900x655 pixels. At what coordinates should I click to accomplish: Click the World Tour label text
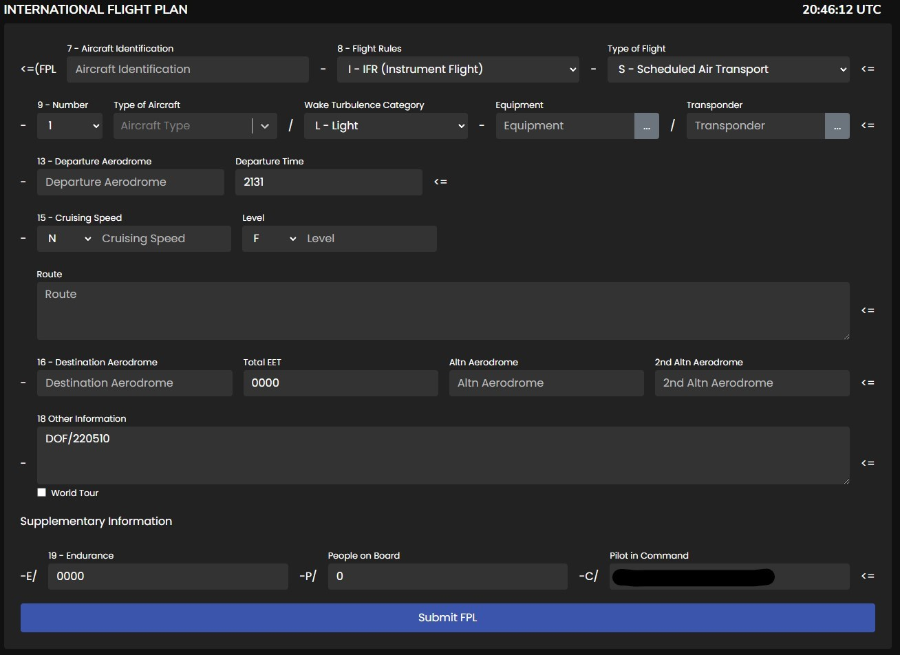75,493
